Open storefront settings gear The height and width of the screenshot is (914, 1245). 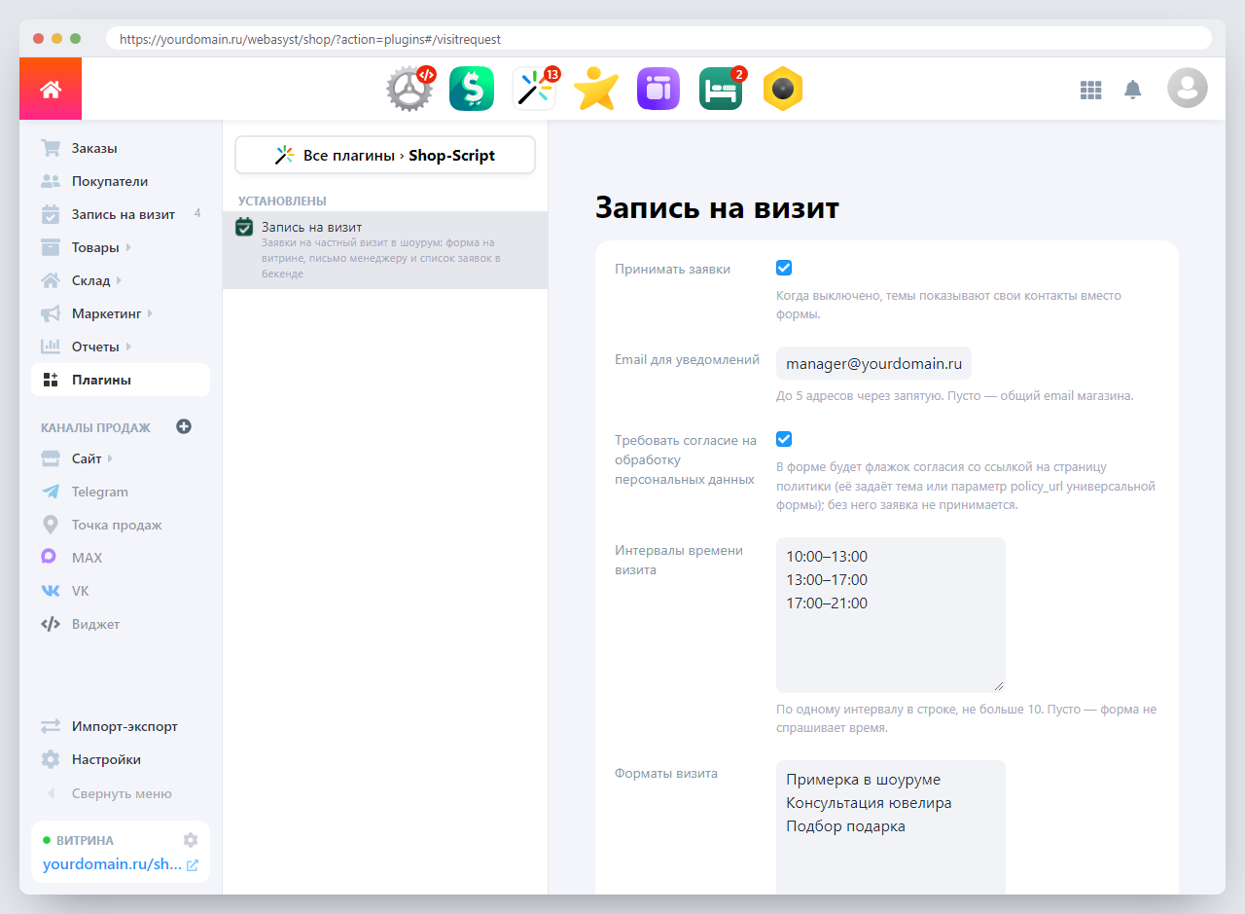click(x=191, y=840)
